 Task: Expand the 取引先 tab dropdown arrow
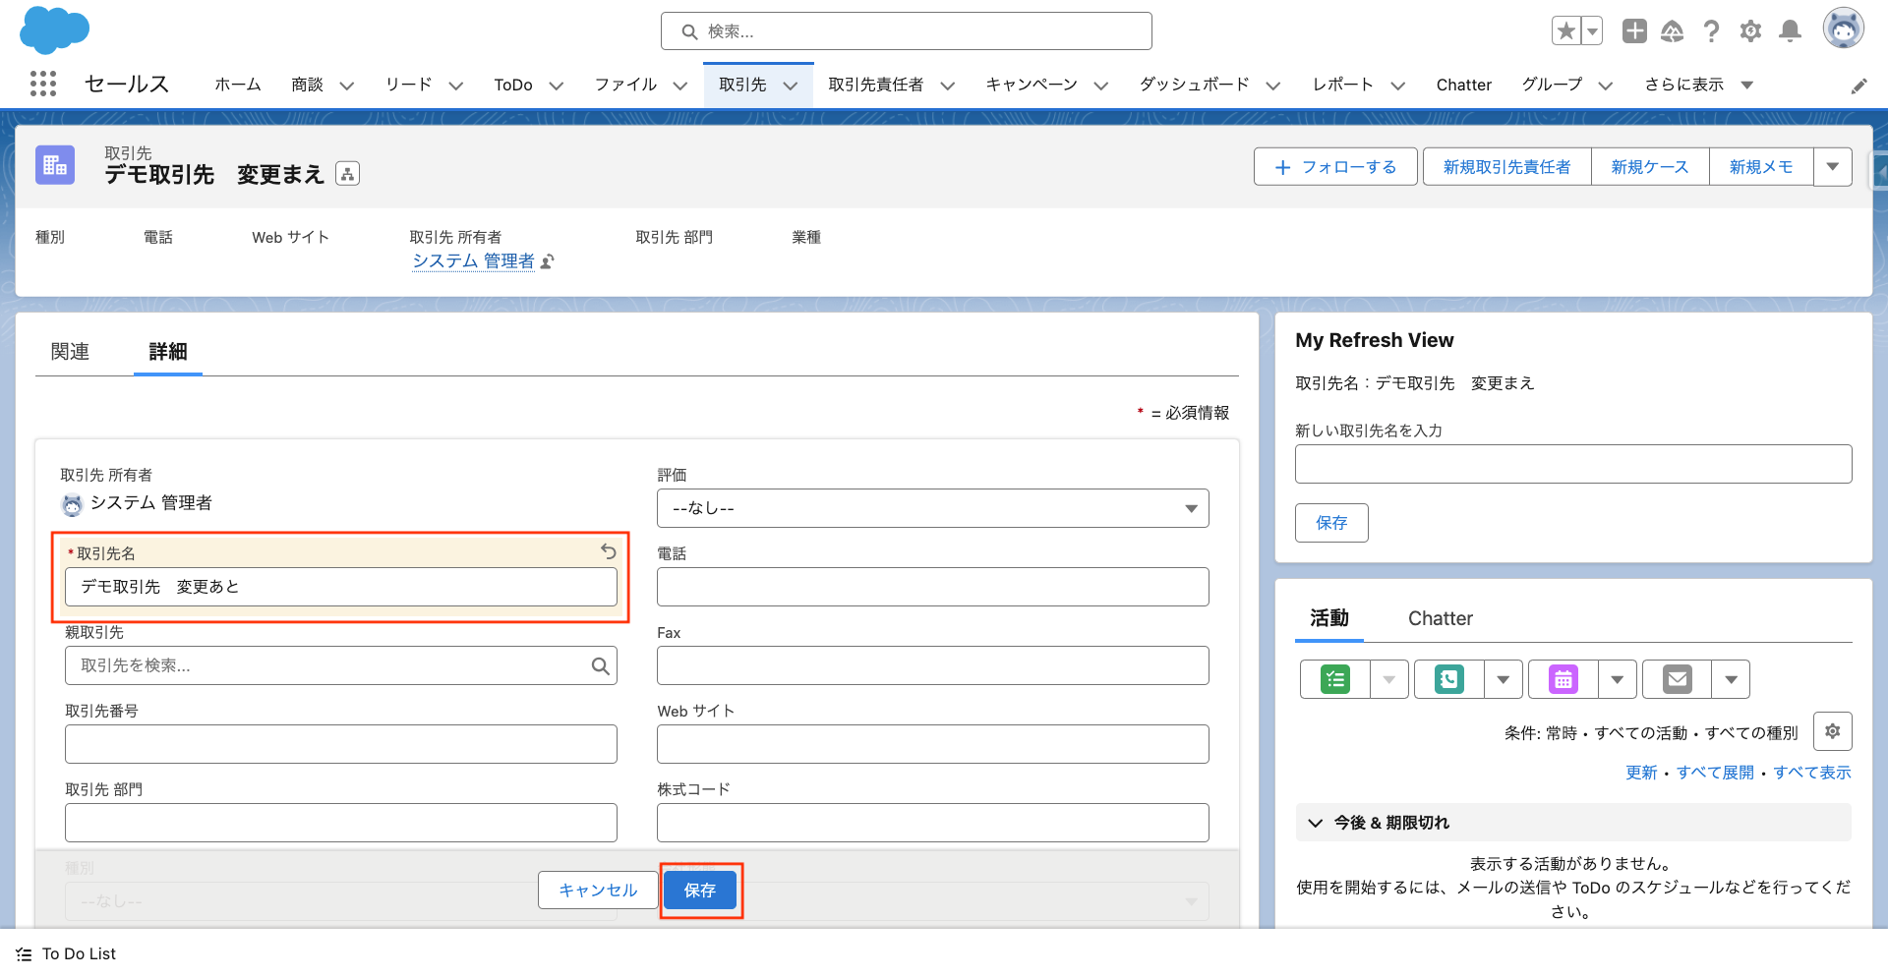(792, 85)
